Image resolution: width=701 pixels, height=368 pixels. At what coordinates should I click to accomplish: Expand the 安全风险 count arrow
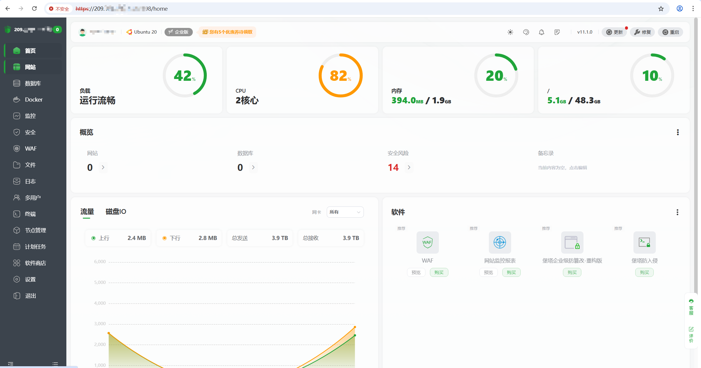(x=409, y=168)
